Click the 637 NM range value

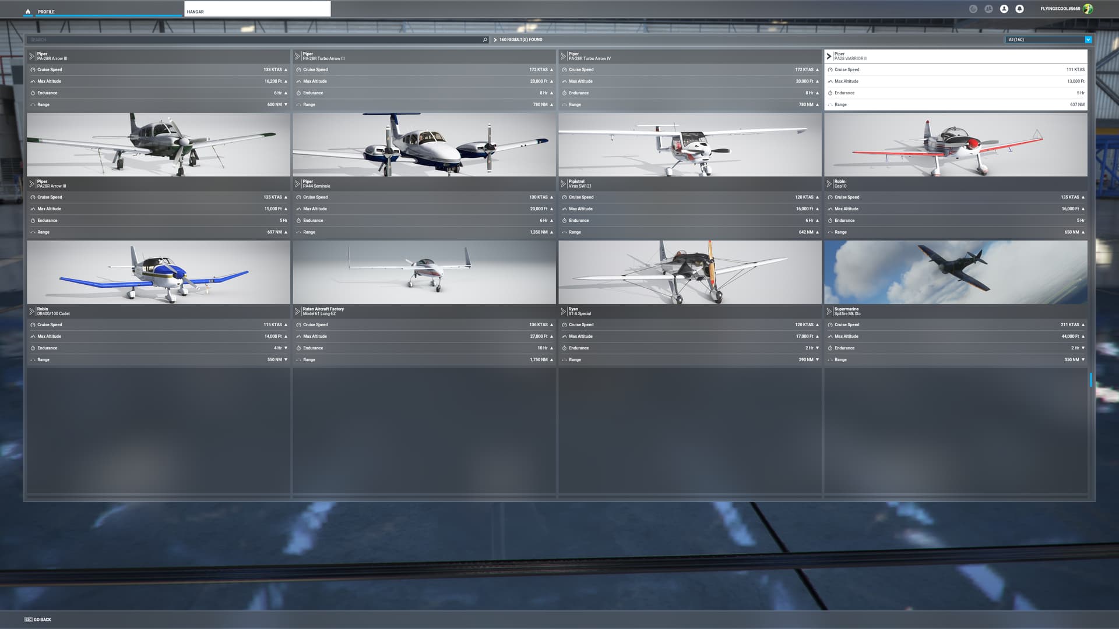pyautogui.click(x=1077, y=105)
